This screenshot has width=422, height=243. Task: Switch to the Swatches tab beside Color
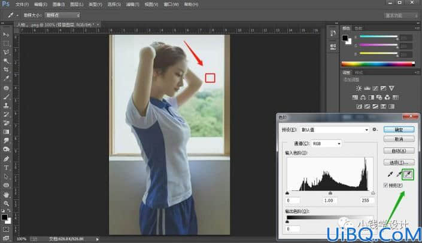point(358,28)
